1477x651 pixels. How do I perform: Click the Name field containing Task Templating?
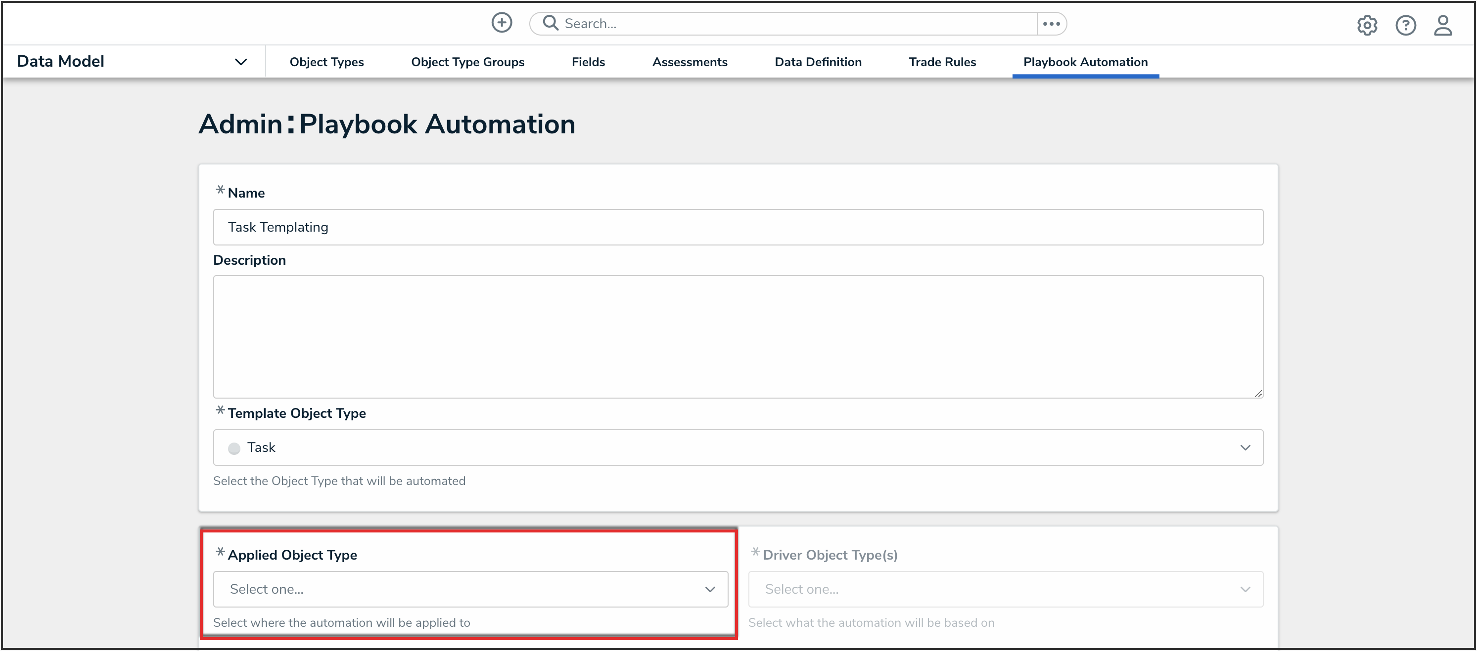[x=738, y=227]
